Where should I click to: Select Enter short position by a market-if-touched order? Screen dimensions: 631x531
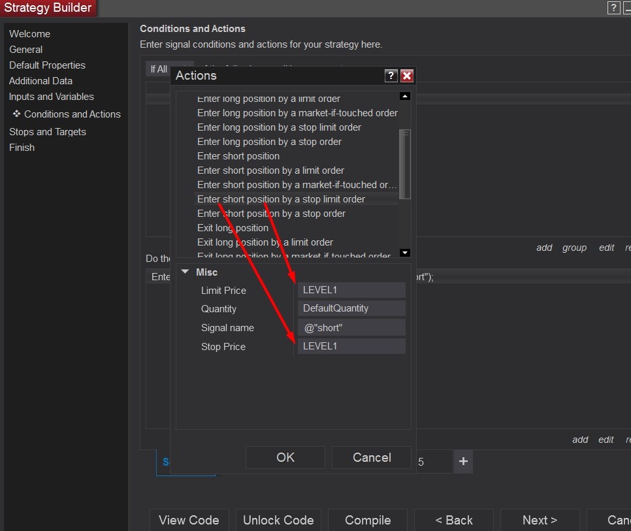tap(297, 185)
